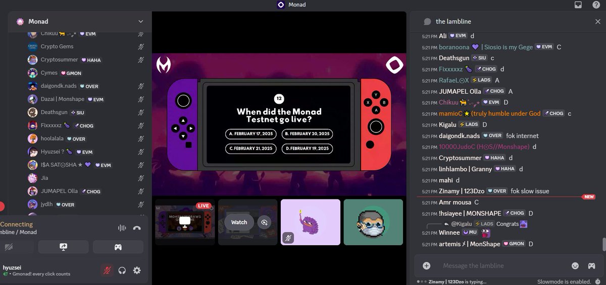Click the message upload plus icon
Screen dimensions: 606x285
(x=427, y=265)
